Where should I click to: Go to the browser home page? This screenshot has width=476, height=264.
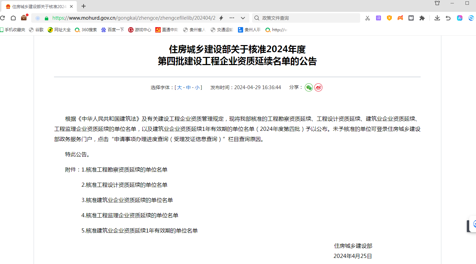point(13,18)
